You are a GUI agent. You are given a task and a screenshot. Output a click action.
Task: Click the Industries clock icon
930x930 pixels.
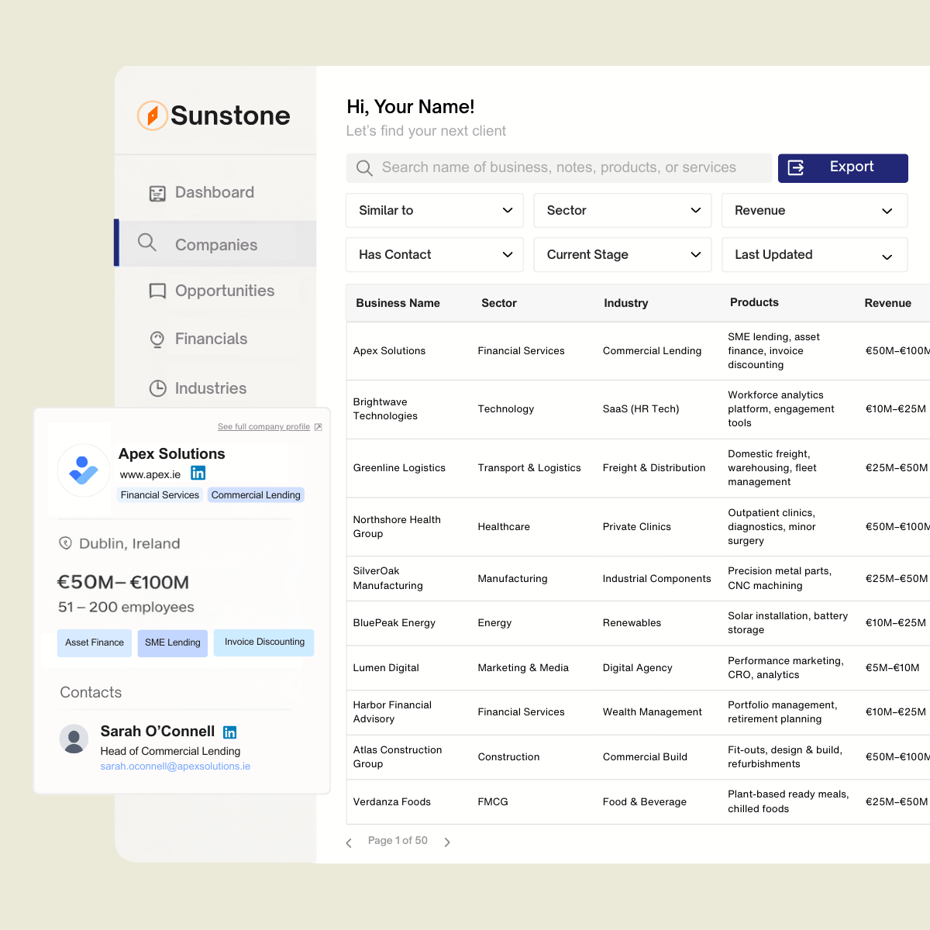click(x=157, y=389)
